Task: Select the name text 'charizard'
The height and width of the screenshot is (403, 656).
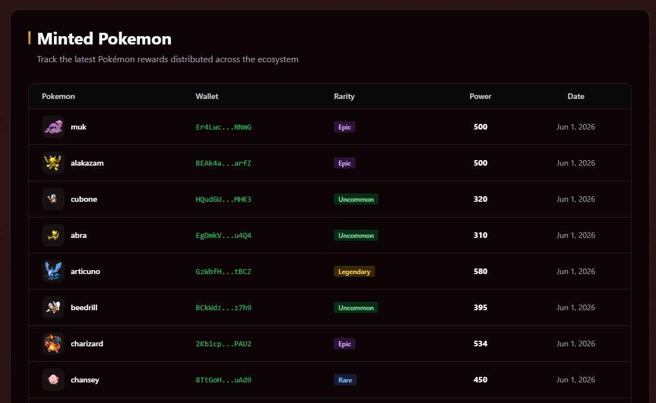Action: 87,344
